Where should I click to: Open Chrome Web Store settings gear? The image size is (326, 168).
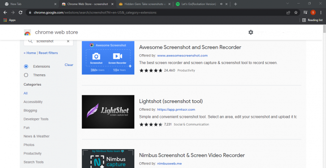point(251,32)
